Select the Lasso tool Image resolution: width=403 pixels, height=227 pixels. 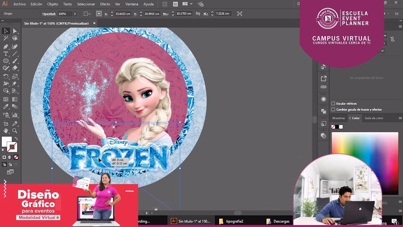[x=15, y=38]
